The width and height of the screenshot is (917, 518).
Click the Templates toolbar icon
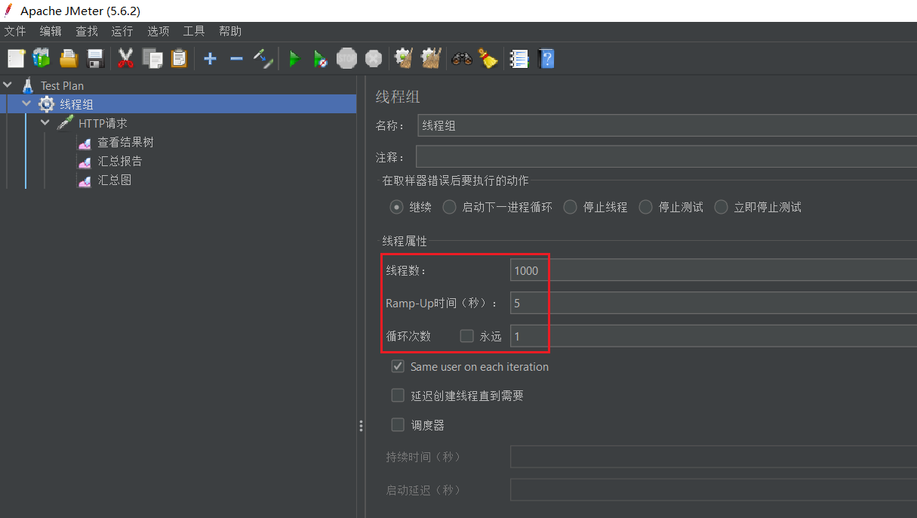(41, 58)
